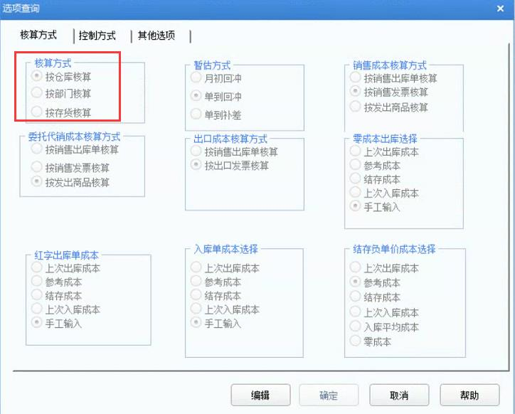Click the 编辑 button
This screenshot has width=515, height=414.
click(260, 396)
